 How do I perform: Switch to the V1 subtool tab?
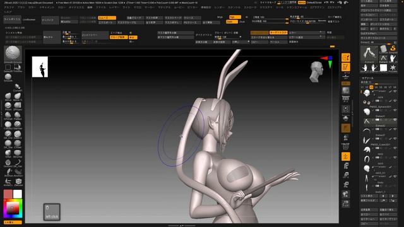362,87
